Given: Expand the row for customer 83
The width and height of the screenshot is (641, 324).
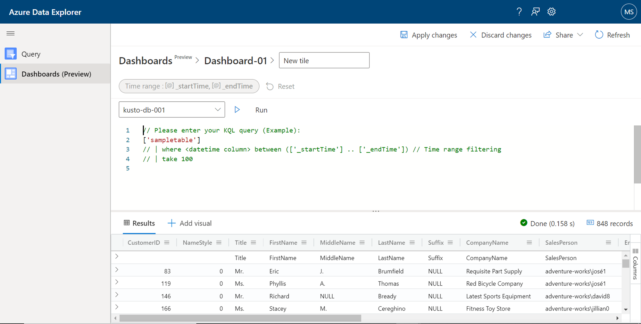Looking at the screenshot, I should tap(117, 270).
